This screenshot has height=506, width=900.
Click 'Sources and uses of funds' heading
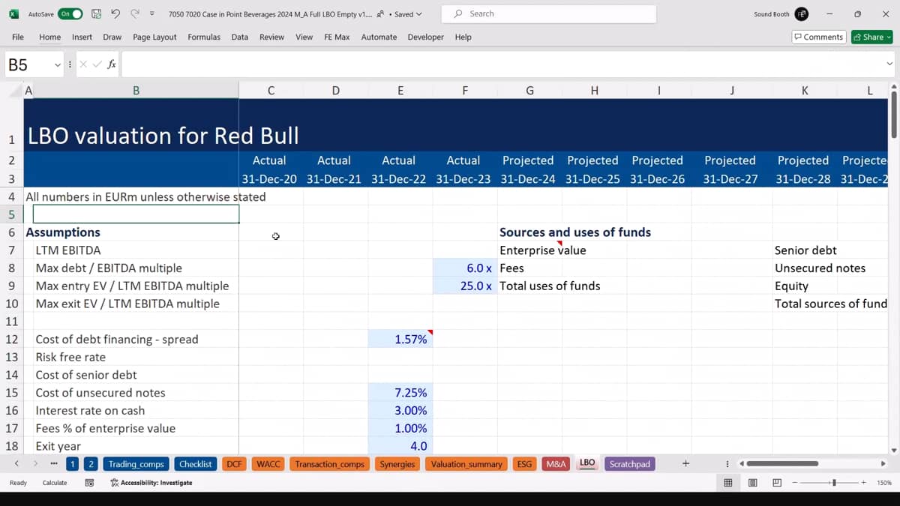point(574,232)
